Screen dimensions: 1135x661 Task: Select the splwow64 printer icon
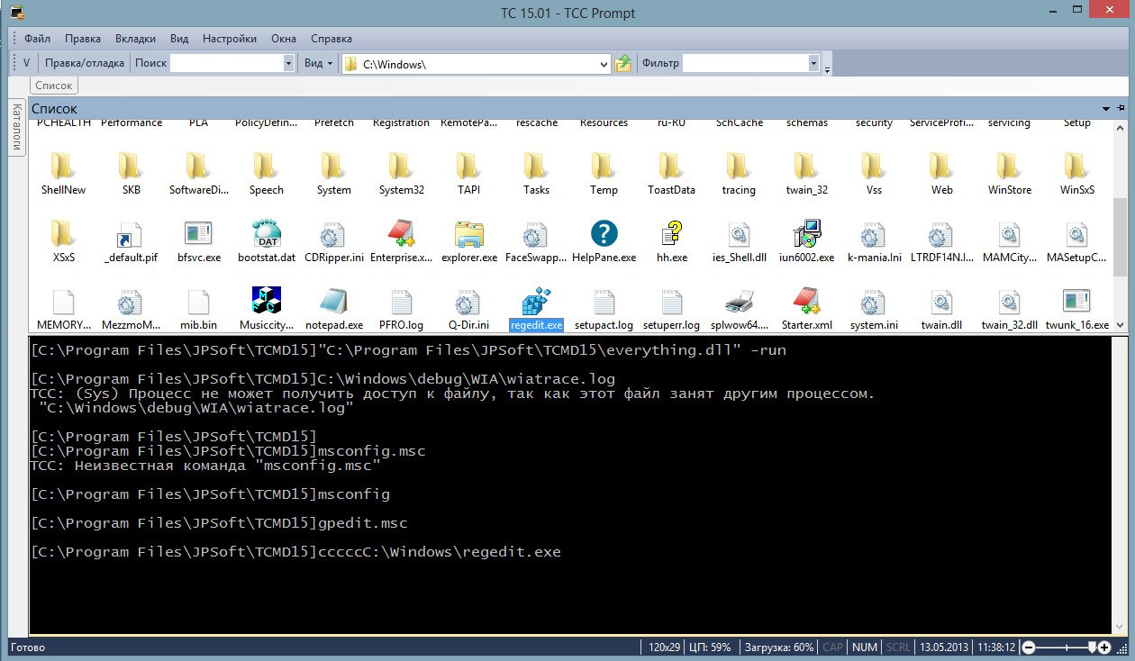click(x=739, y=302)
